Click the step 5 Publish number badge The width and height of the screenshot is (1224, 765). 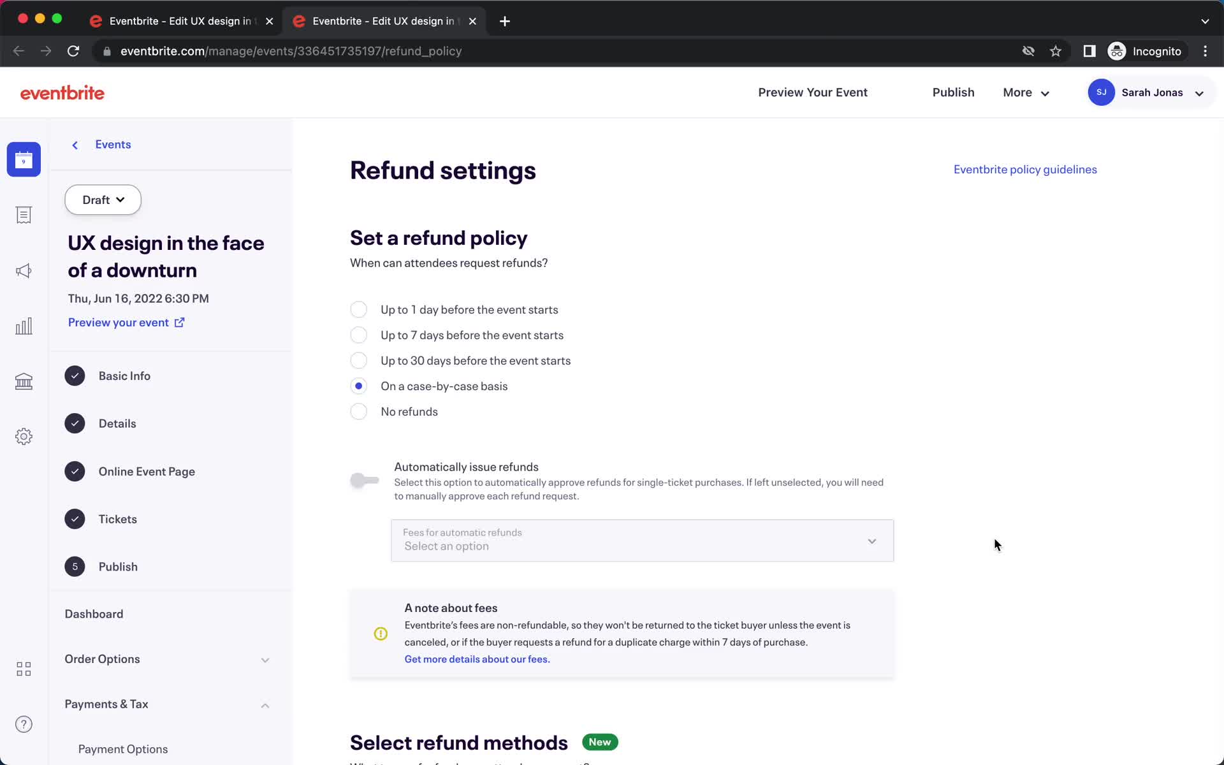pos(75,567)
